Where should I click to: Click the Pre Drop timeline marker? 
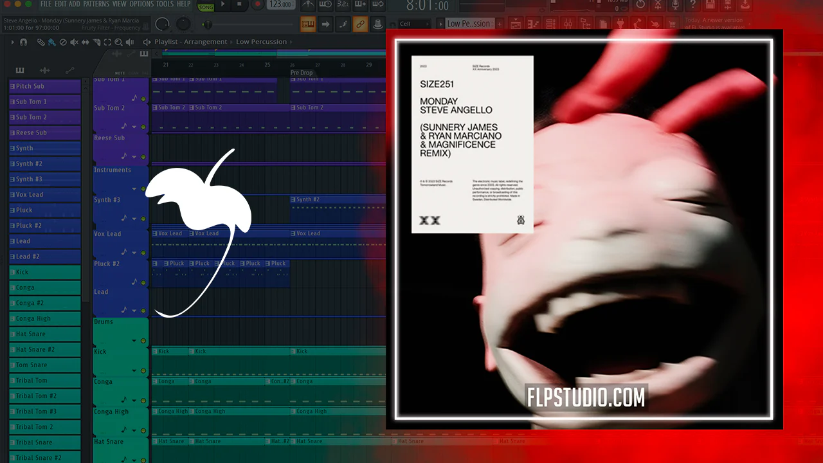[x=302, y=73]
